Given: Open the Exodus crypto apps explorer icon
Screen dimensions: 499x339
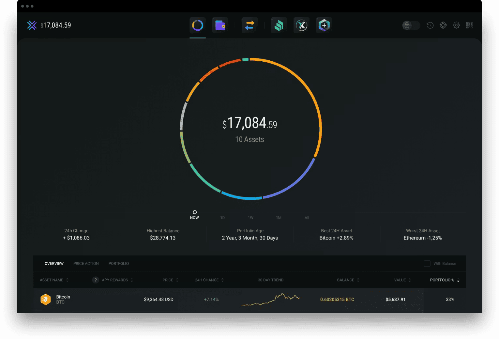Looking at the screenshot, I should point(301,25).
